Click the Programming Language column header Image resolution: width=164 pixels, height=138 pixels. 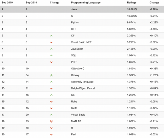[x=86, y=3]
